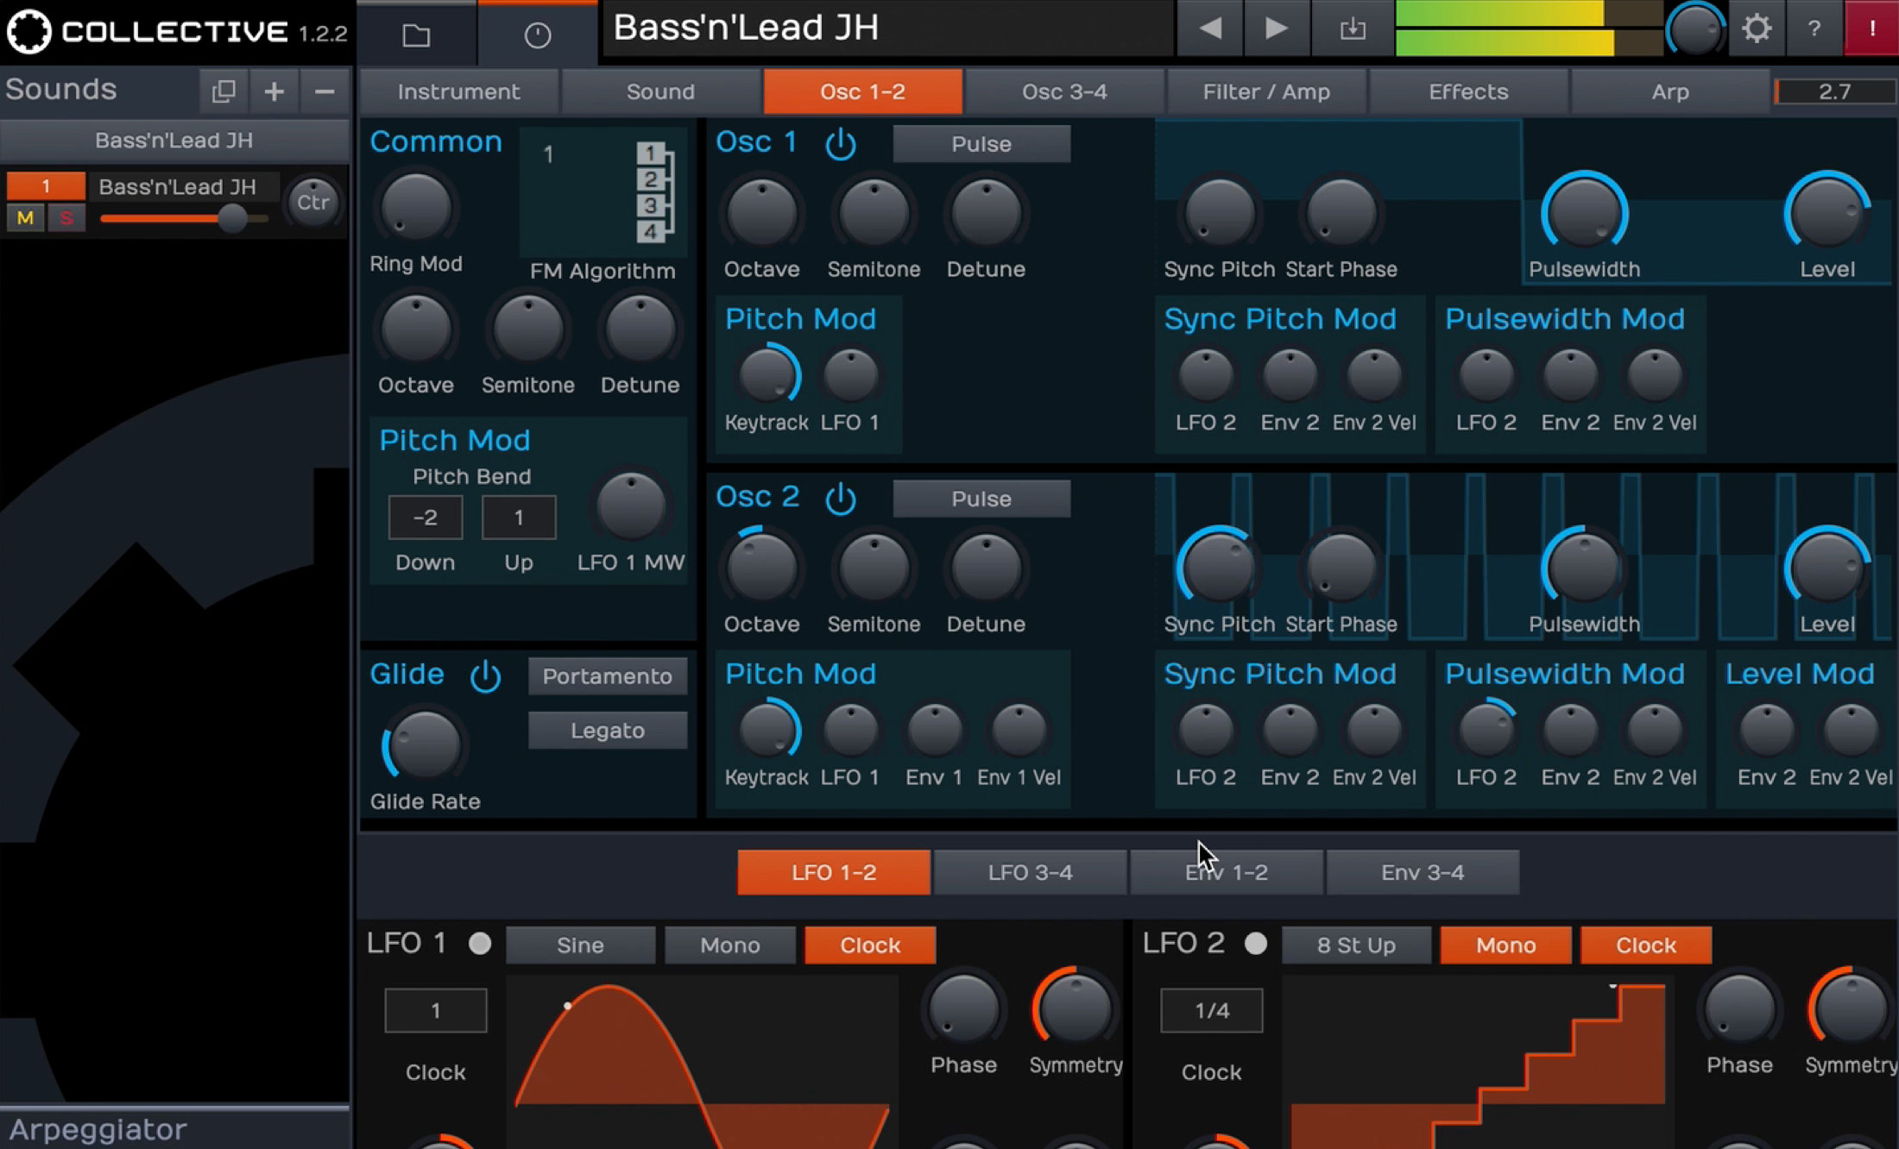Load the previous preset arrow
1899x1149 pixels.
[1210, 28]
